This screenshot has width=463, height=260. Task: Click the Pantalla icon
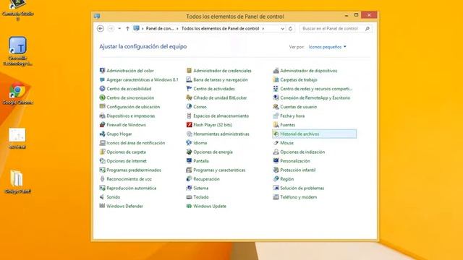(189, 161)
